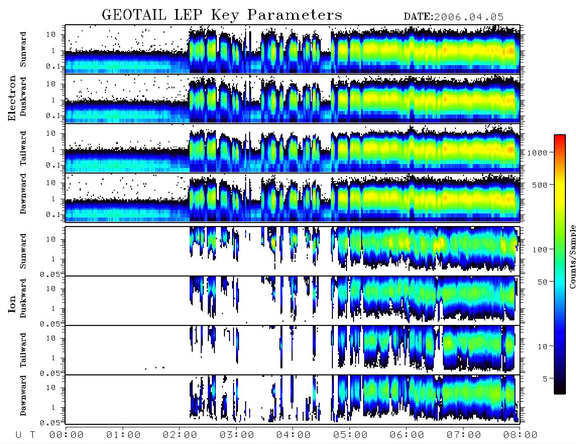Click the 0.1 tick of Electron Dawnward panel

52,214
